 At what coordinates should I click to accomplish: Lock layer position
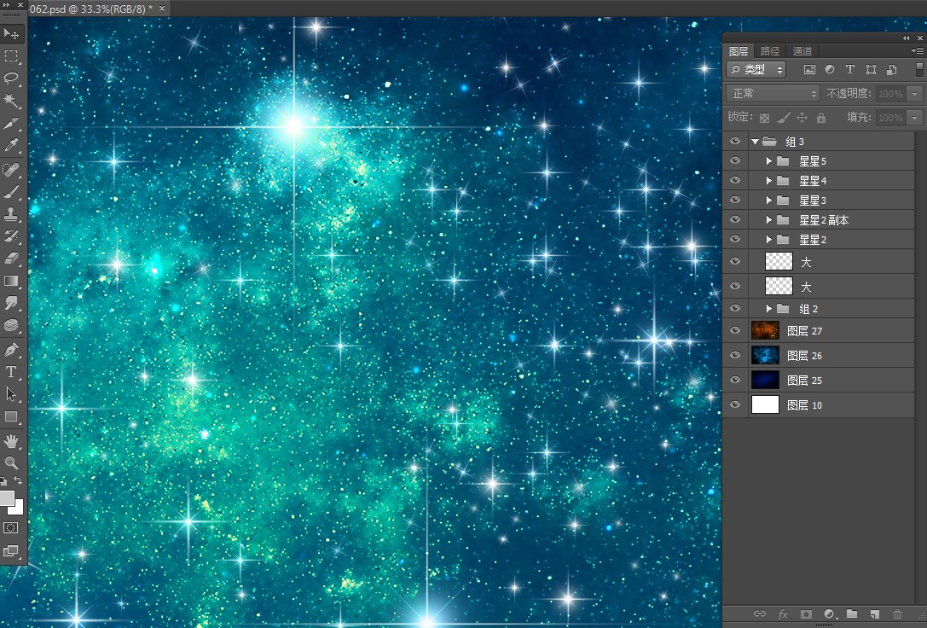coord(802,118)
